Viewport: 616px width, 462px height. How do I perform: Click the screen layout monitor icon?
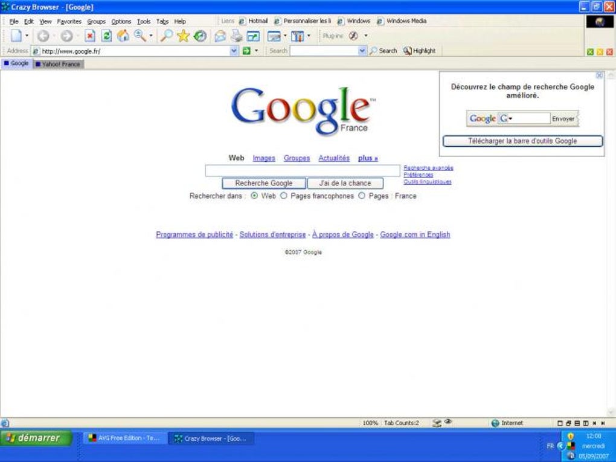(x=274, y=36)
